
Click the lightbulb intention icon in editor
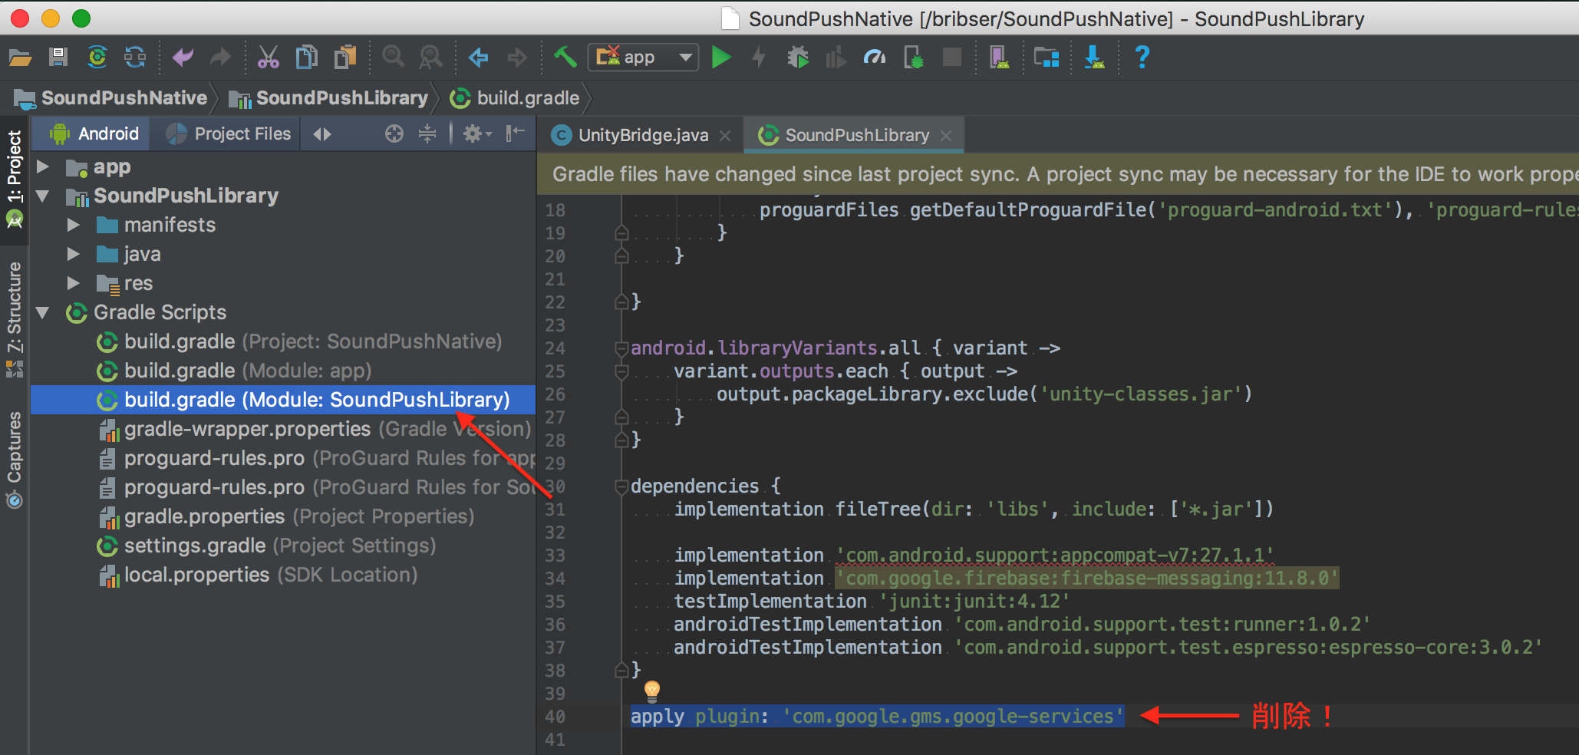pyautogui.click(x=652, y=691)
